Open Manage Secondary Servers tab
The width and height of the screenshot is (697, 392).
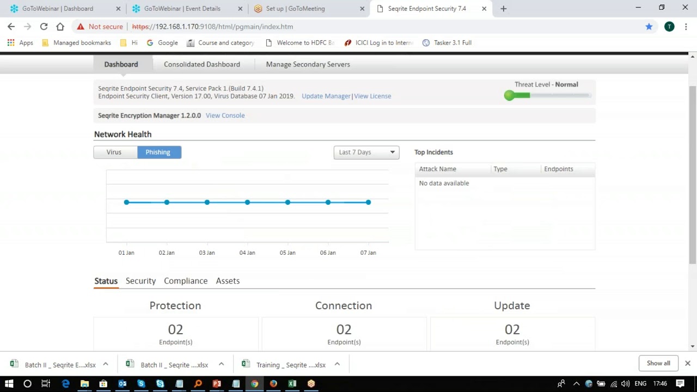[x=308, y=64]
